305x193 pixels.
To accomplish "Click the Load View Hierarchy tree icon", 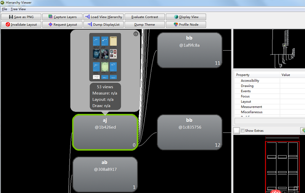I will pos(88,17).
